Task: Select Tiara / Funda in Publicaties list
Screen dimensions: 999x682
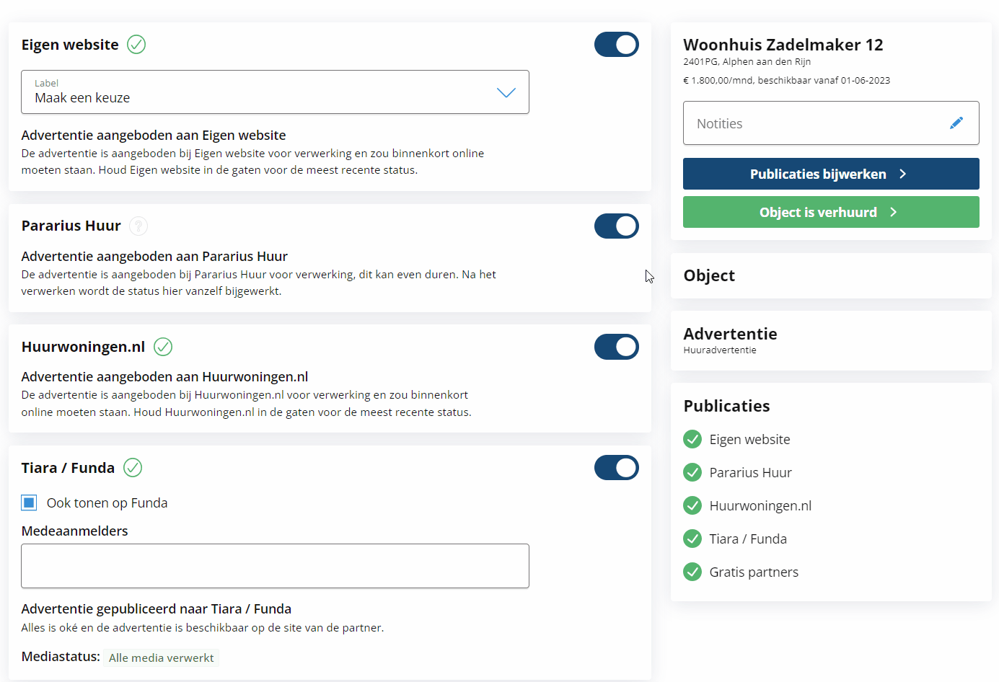Action: [748, 539]
